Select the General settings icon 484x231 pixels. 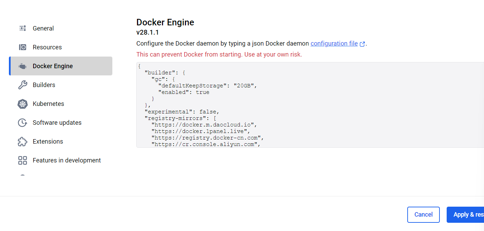click(x=22, y=28)
